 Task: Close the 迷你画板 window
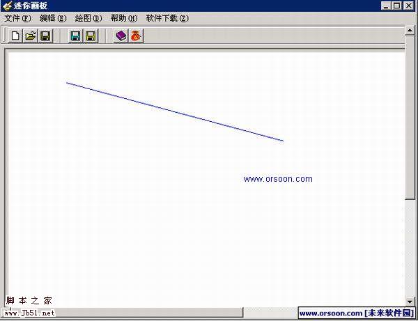pos(409,6)
